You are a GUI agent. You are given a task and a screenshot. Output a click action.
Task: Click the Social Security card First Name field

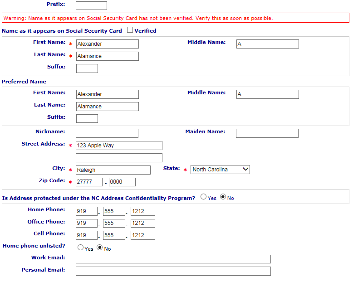click(107, 44)
